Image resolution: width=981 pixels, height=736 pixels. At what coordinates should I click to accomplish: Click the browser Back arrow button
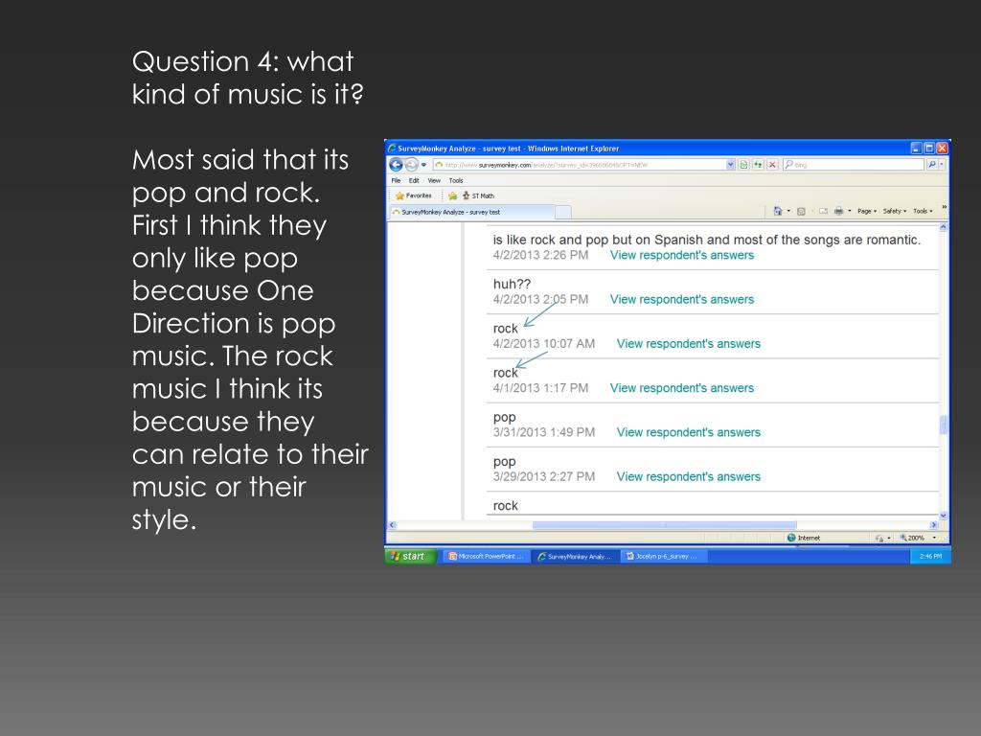[395, 165]
